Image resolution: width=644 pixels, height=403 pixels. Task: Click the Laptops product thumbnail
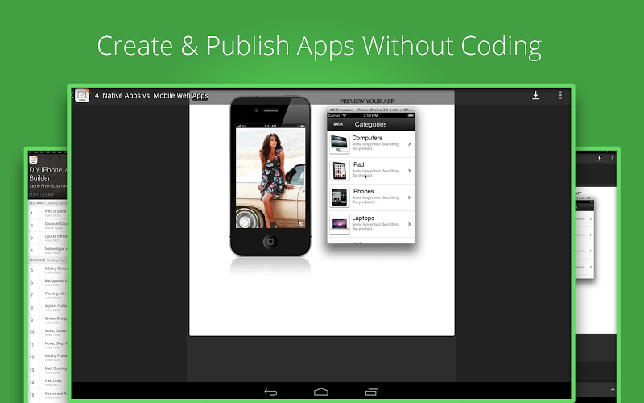click(x=339, y=224)
